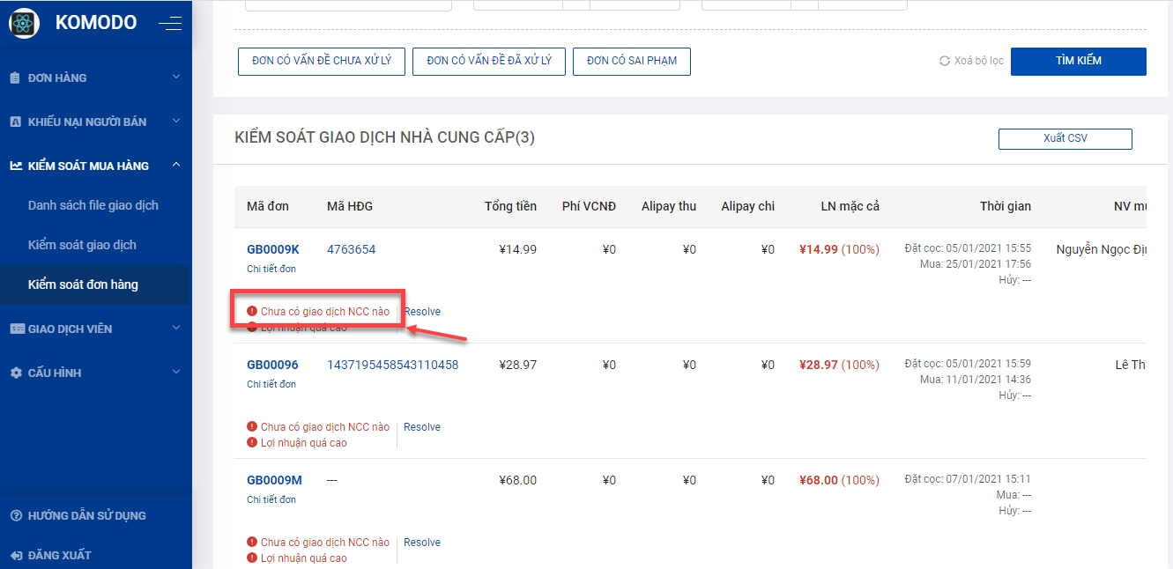
Task: Expand the Khiếu nại người bán chevron
Action: coord(176,122)
